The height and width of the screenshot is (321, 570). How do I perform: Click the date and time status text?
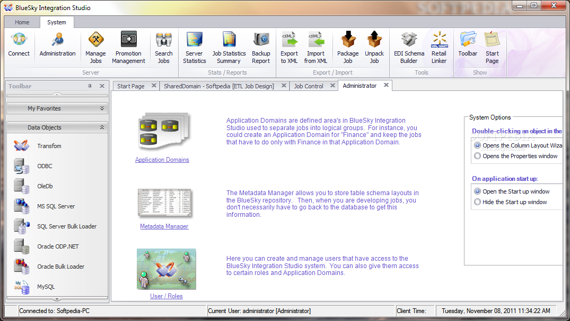point(496,311)
